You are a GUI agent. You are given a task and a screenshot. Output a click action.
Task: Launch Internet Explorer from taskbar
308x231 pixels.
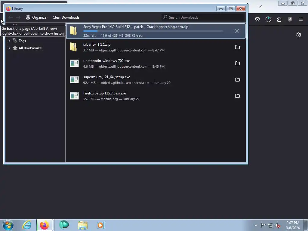point(27,225)
